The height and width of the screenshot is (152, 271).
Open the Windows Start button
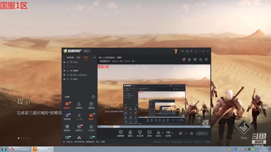pos(4,149)
